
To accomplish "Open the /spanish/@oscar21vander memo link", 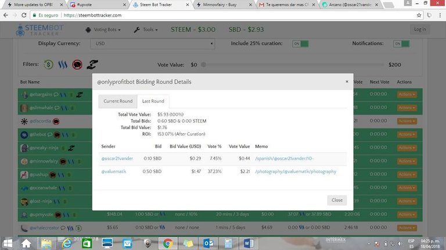I will [284, 159].
